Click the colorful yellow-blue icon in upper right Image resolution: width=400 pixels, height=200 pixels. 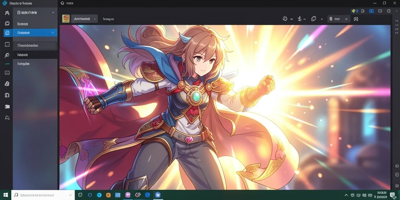(x=355, y=11)
